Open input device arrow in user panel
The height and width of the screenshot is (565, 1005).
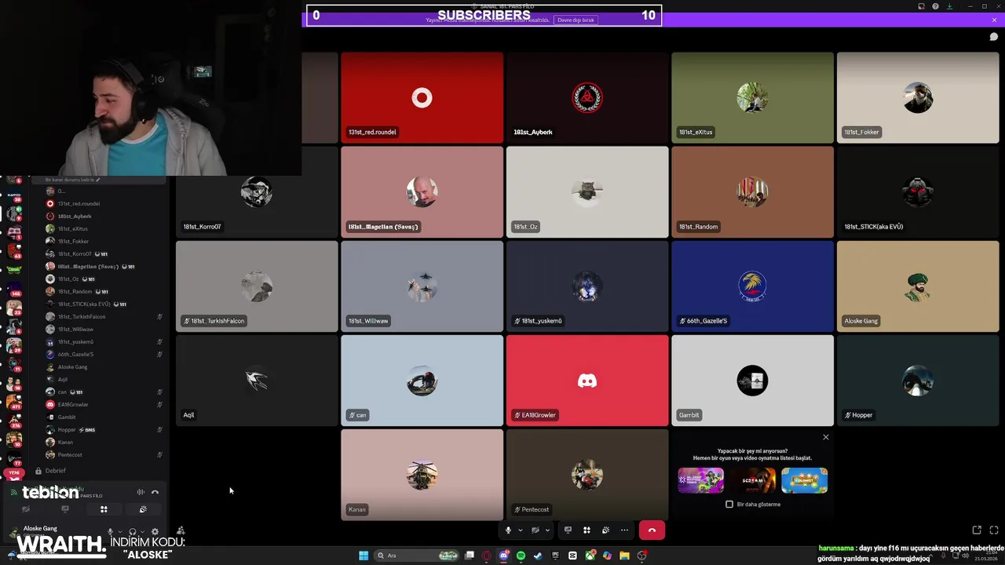pyautogui.click(x=120, y=532)
